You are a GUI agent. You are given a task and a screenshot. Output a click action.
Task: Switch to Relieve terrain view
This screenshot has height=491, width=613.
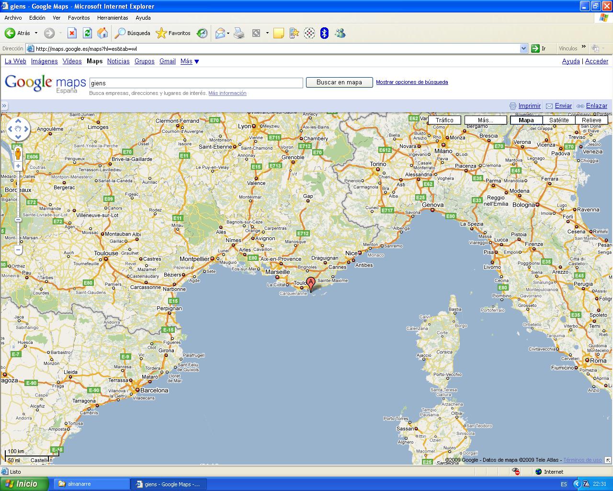pyautogui.click(x=591, y=120)
